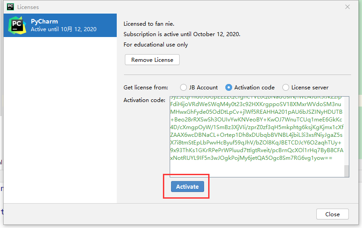Click the PyCharm logo in the title bar

(10, 7)
